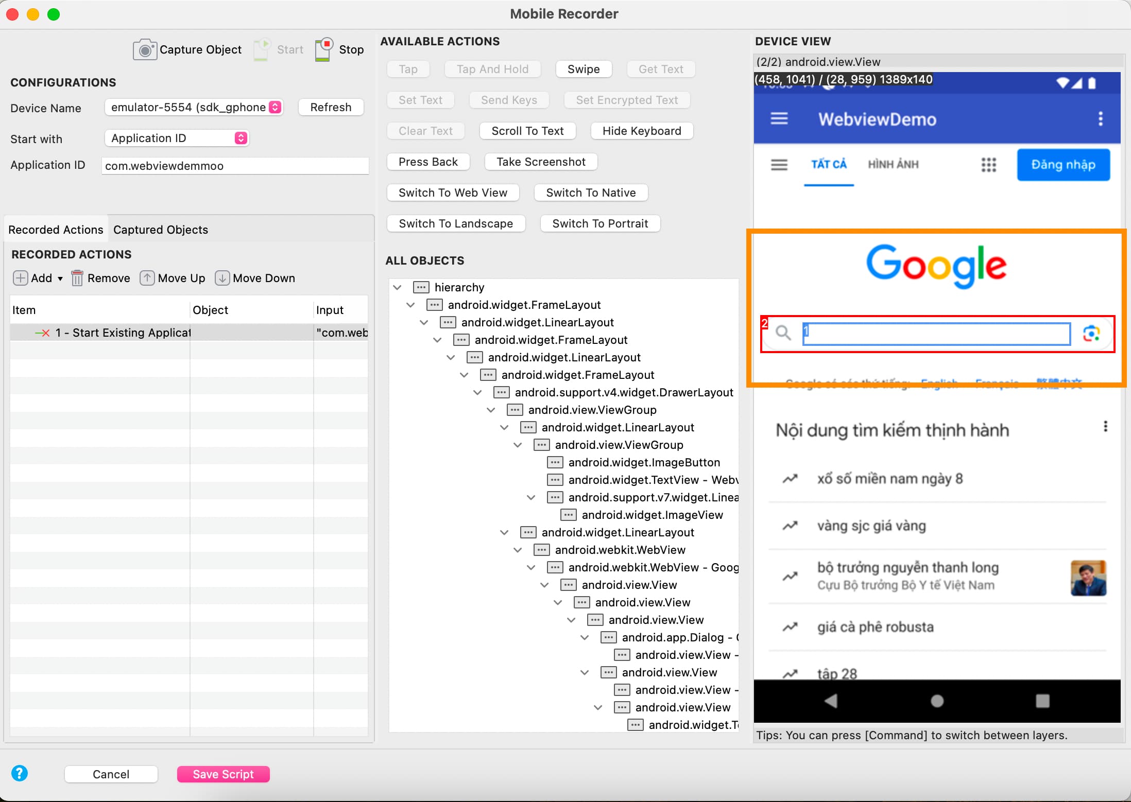Tap the Android back navigation button
This screenshot has width=1131, height=802.
831,701
